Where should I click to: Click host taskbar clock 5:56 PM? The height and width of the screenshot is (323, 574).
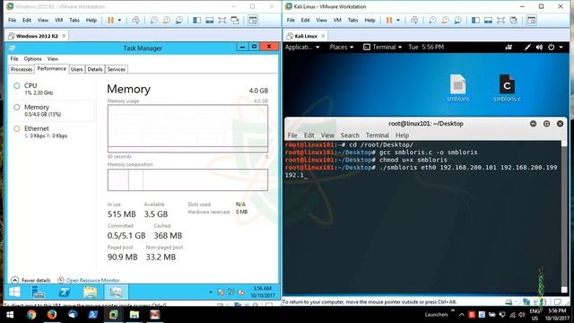(x=557, y=315)
